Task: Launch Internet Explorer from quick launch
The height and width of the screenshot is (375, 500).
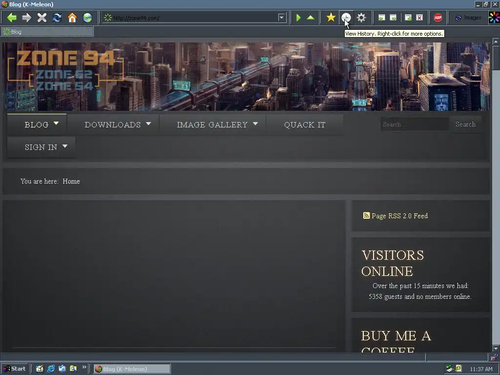Action: tap(51, 369)
